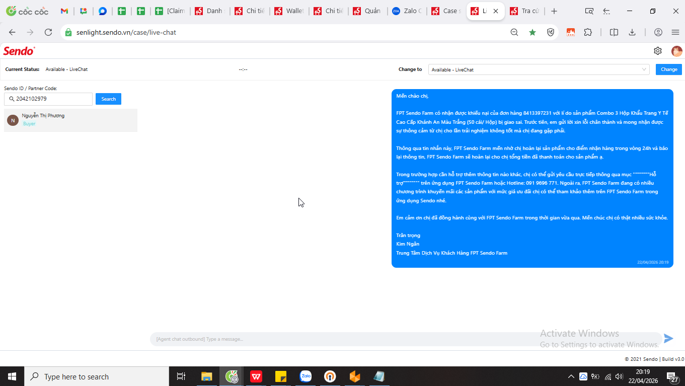The width and height of the screenshot is (685, 386).
Task: Click the blue Change button
Action: [669, 69]
